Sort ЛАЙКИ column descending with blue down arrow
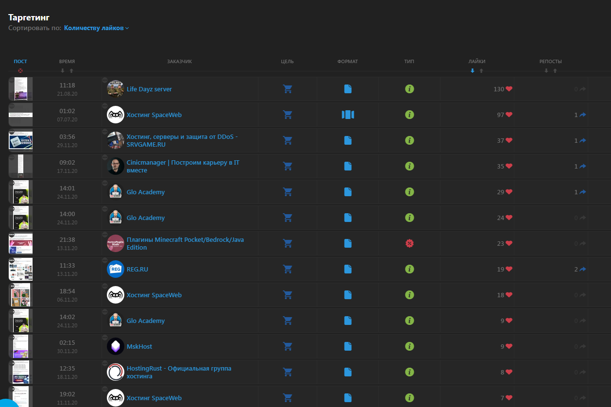 (472, 71)
